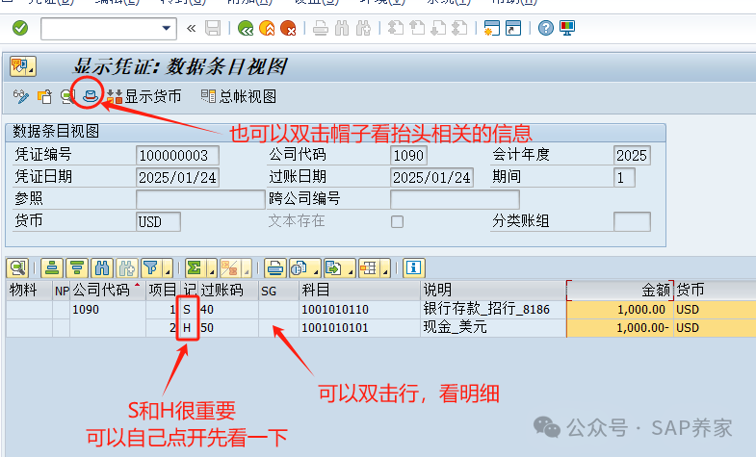
Task: Click the 公司代码 column header
Action: [x=107, y=291]
